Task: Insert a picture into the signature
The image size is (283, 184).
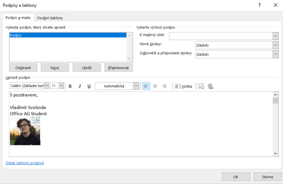Action: point(201,86)
